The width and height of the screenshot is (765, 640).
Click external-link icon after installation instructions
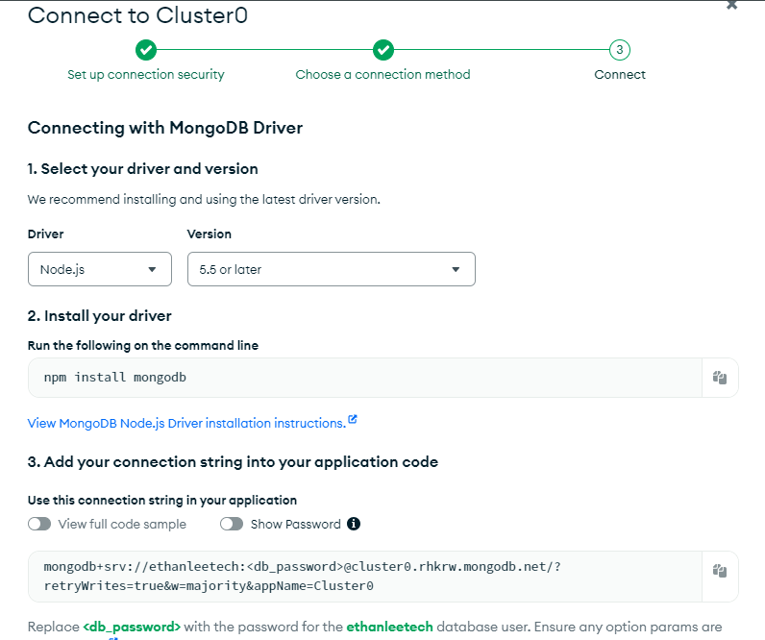pyautogui.click(x=353, y=420)
